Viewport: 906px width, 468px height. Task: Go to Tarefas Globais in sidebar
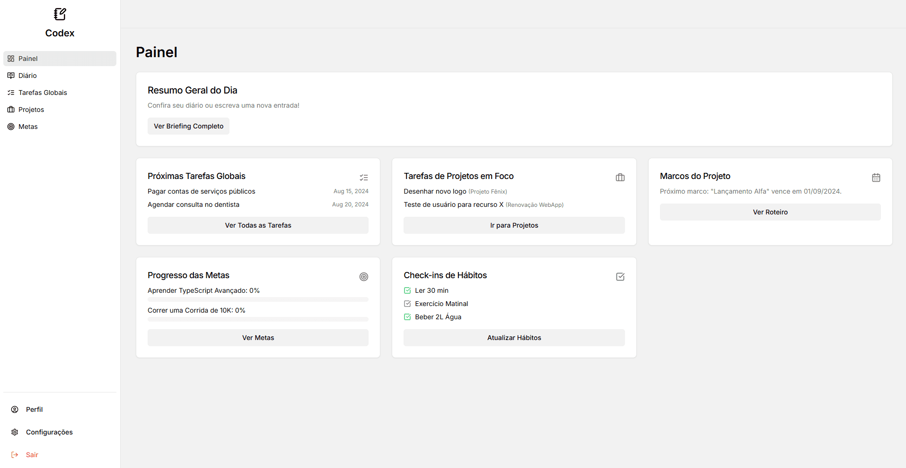[43, 93]
